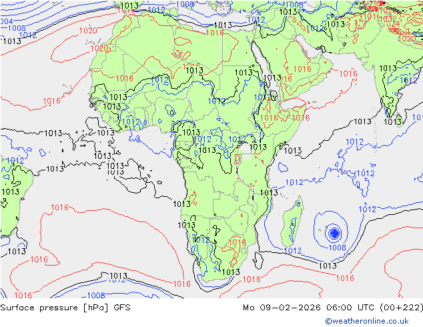The height and width of the screenshot is (327, 423).
Task: Click the red 1032 label over central Asia
Action: click(x=388, y=19)
